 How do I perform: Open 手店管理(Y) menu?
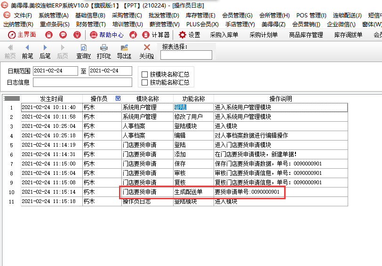pyautogui.click(x=240, y=24)
